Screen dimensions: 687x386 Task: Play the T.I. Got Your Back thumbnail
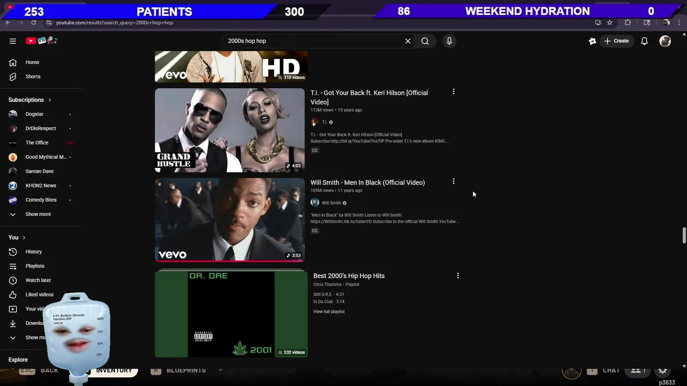[230, 130]
